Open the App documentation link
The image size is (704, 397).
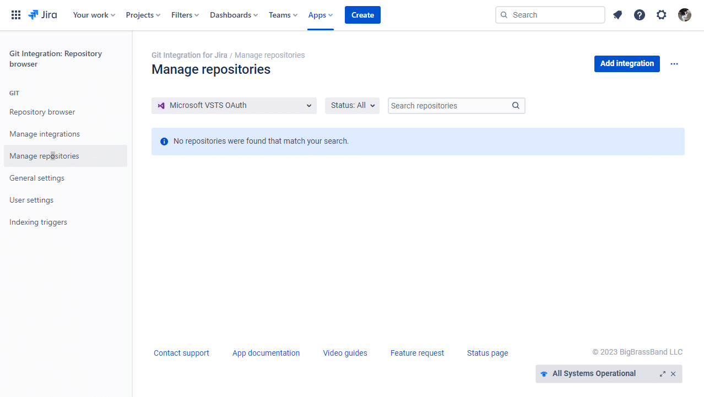pos(266,353)
